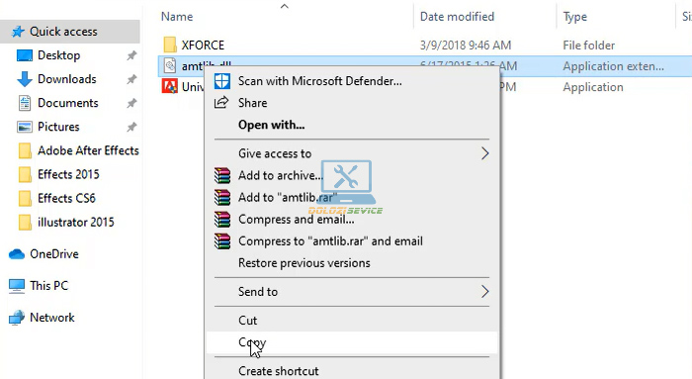The width and height of the screenshot is (692, 379).
Task: Toggle sort direction arrow above Name column
Action: point(285,6)
